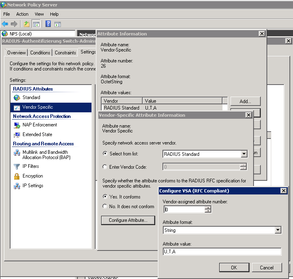Choose 'No. It does not conform' option
This screenshot has height=279, width=293.
coord(105,206)
